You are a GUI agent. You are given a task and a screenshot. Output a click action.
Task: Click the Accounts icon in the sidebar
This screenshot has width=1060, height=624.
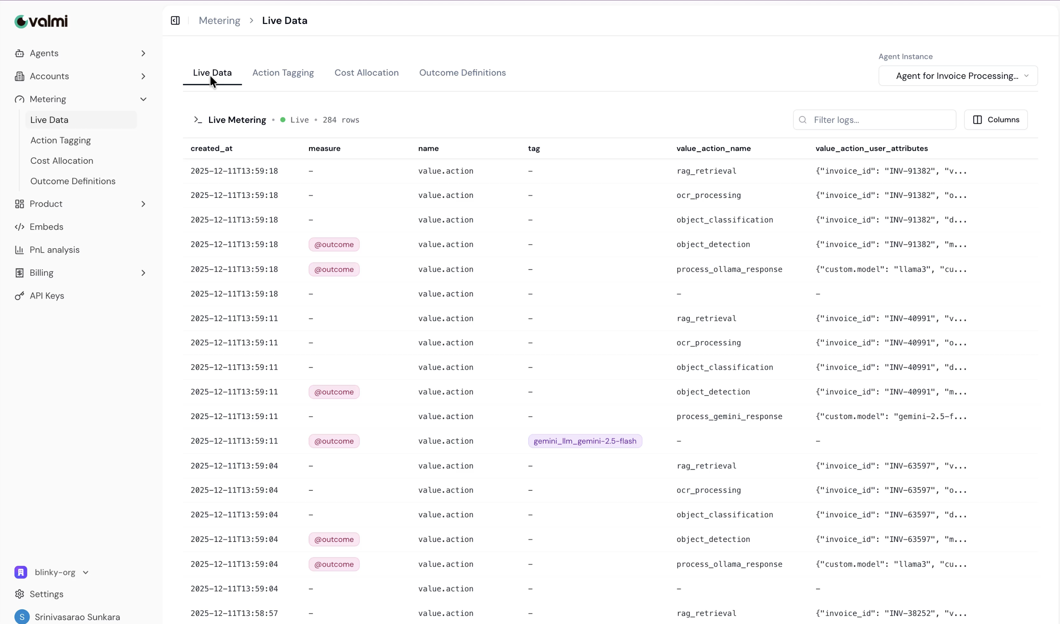coord(19,76)
